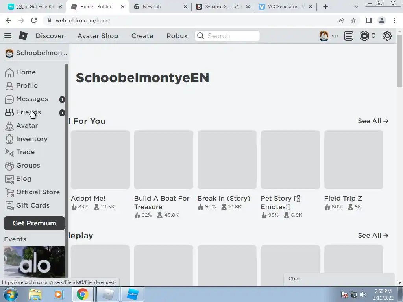Click the Friends notification badge

point(62,113)
